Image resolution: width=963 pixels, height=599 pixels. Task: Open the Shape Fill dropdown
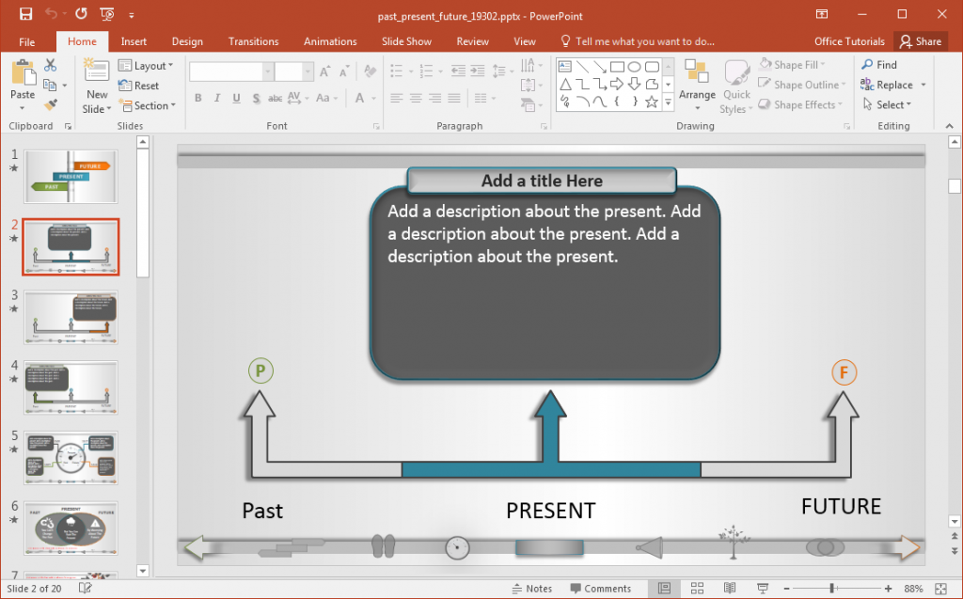(x=796, y=64)
